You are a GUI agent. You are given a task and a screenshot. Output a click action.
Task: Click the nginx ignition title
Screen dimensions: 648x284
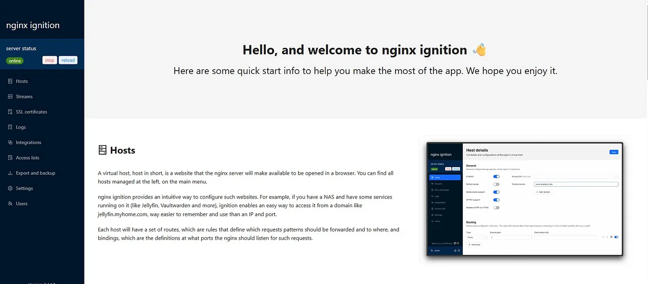(x=32, y=25)
